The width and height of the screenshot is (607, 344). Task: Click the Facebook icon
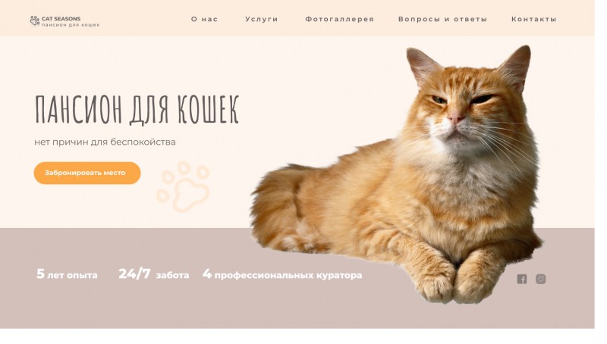(x=521, y=279)
